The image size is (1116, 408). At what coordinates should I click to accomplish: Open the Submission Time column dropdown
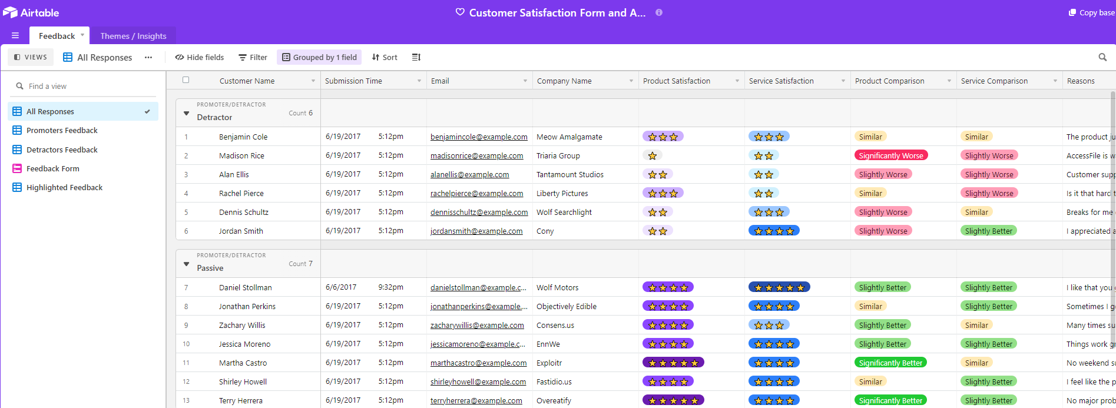point(419,81)
